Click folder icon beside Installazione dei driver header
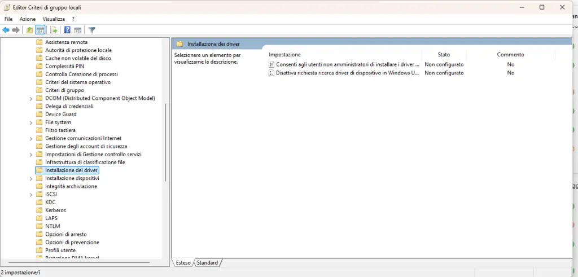The width and height of the screenshot is (578, 277). 179,44
